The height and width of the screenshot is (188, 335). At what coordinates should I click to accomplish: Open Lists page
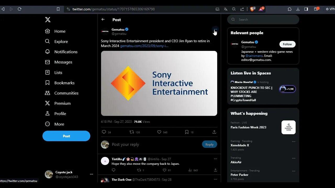54,72
